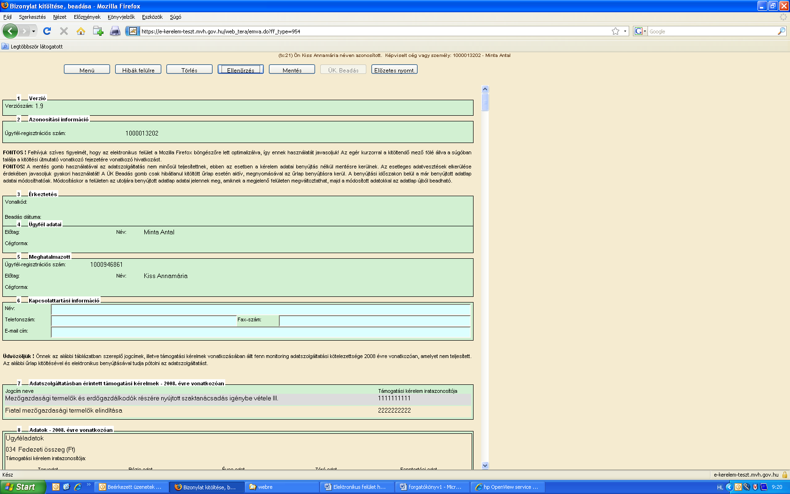
Task: Switch to Elektronikus felület taskbar document
Action: pos(356,487)
